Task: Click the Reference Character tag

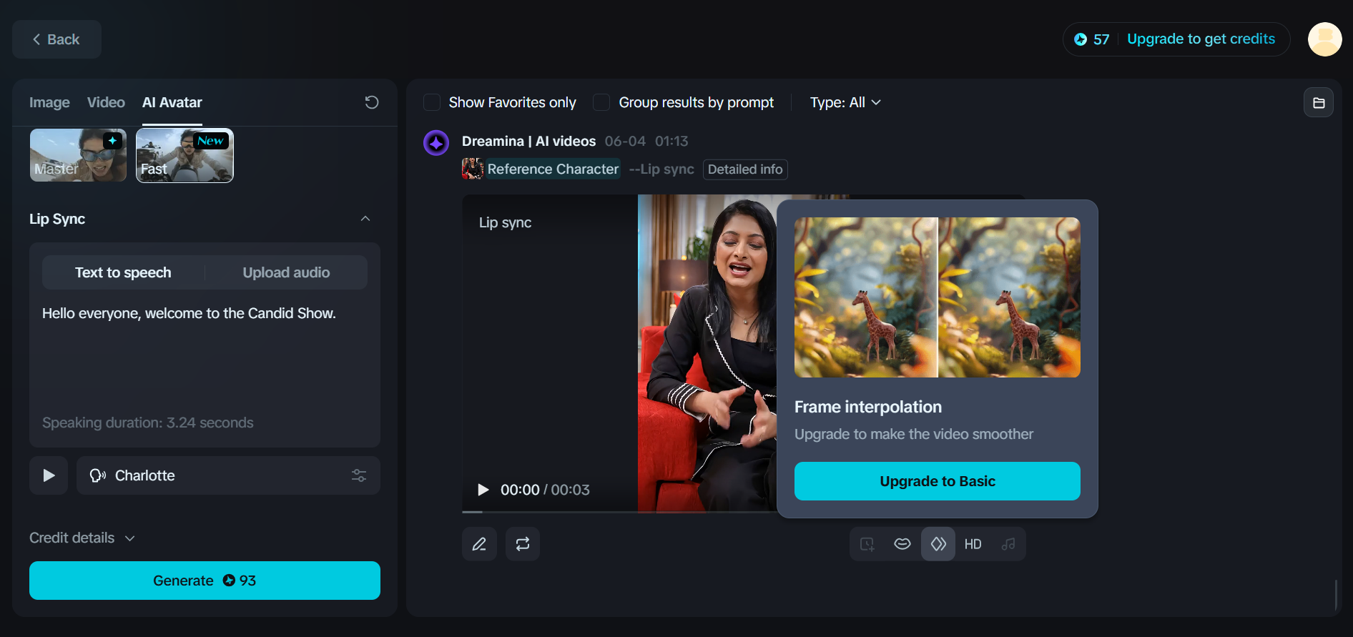Action: (541, 169)
